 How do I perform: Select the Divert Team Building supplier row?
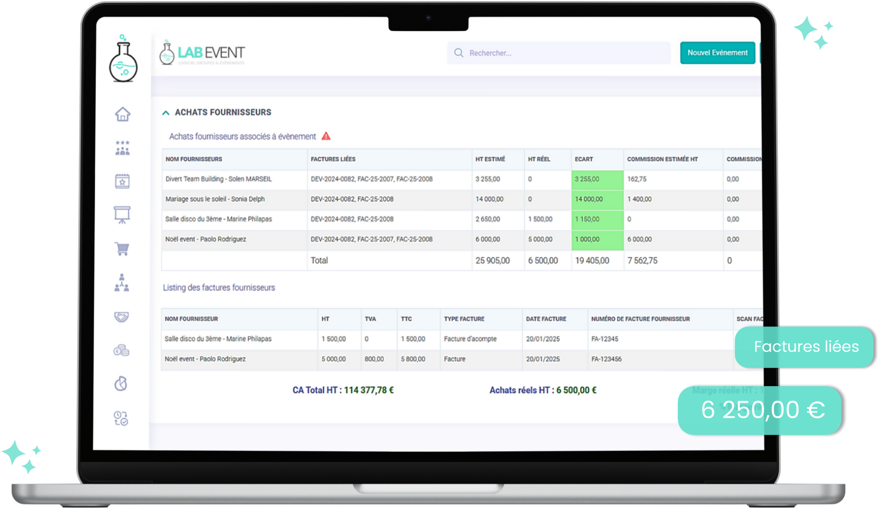click(x=219, y=179)
